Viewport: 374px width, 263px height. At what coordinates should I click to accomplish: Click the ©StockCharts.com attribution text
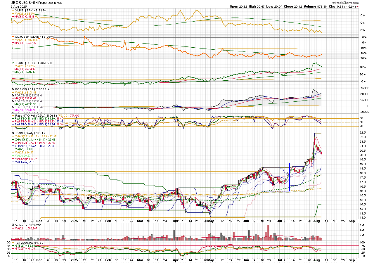[x=346, y=3]
